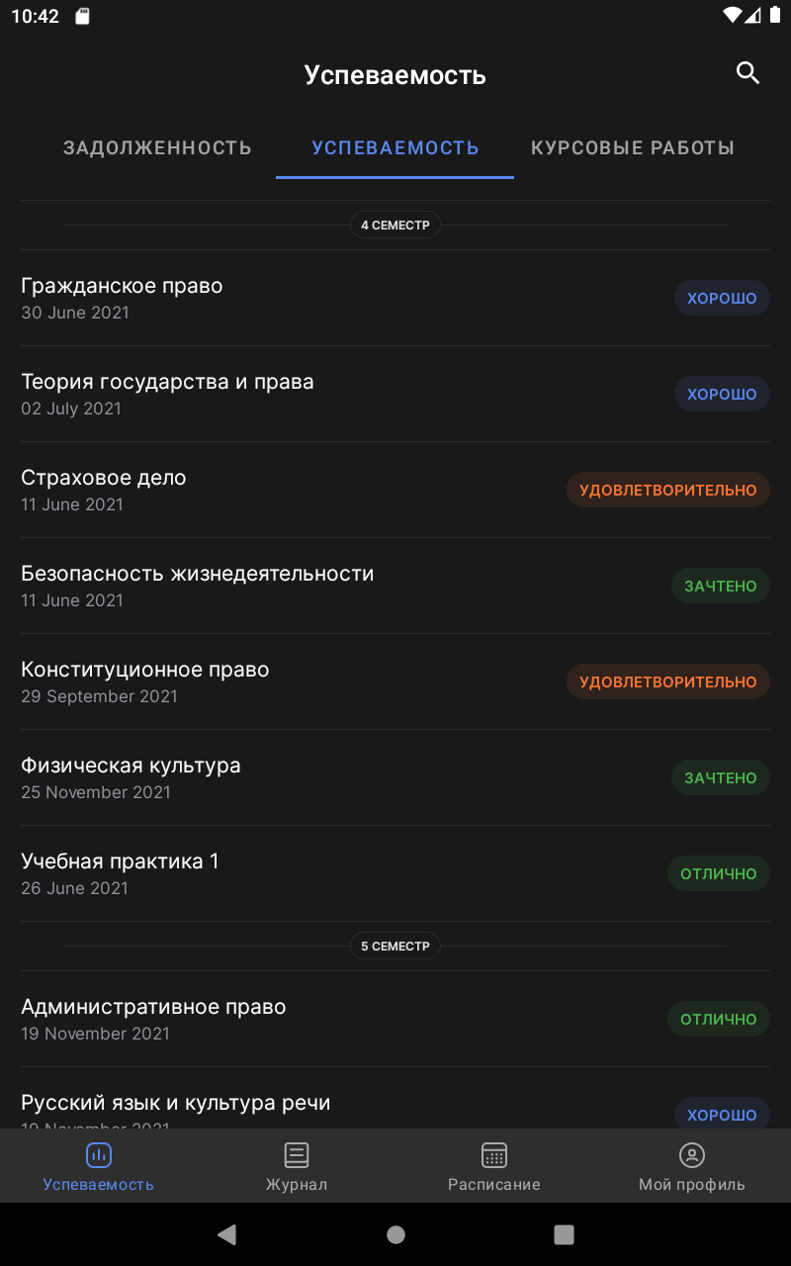Tap Удовлетворительно badge for Страховое дело

coord(668,490)
